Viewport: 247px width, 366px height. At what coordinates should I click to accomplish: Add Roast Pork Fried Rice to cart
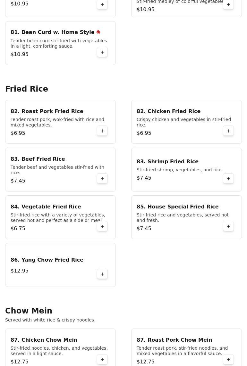(102, 131)
